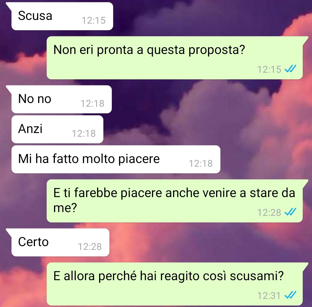Tap the read receipt ticks next to 12:31
This screenshot has height=307, width=312.
[291, 295]
